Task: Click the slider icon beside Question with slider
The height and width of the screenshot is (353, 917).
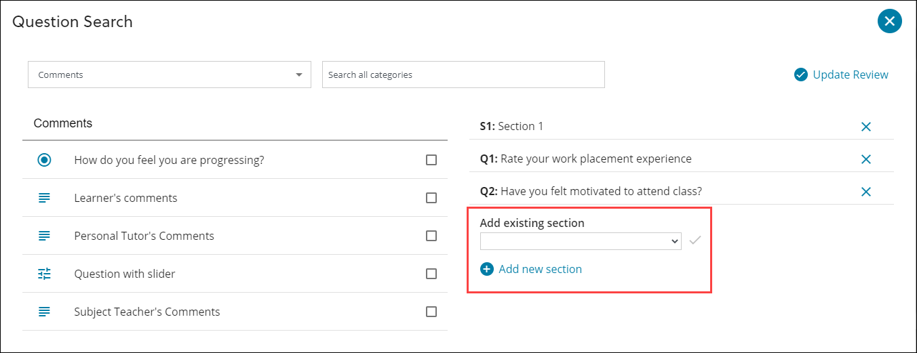Action: pos(44,274)
